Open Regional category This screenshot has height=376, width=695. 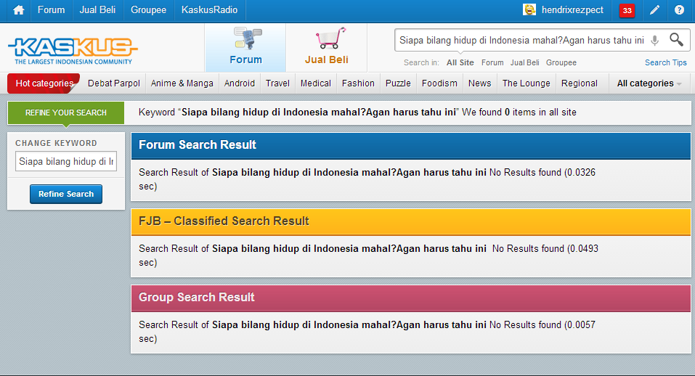(580, 83)
